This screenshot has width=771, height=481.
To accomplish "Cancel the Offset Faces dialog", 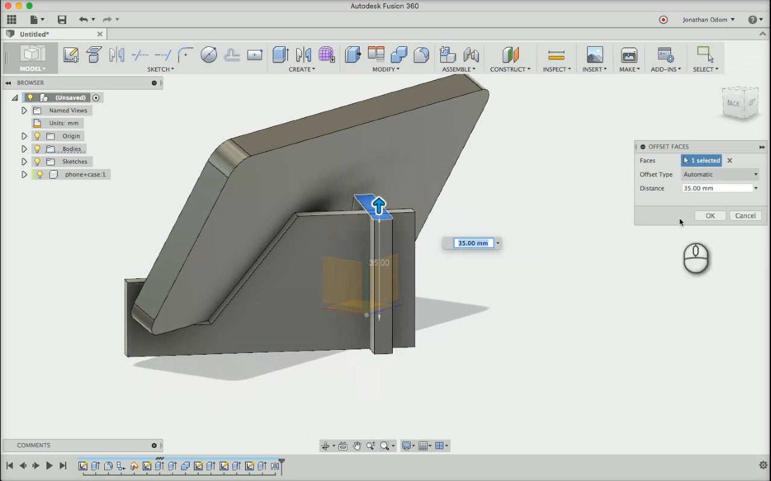I will pos(745,216).
